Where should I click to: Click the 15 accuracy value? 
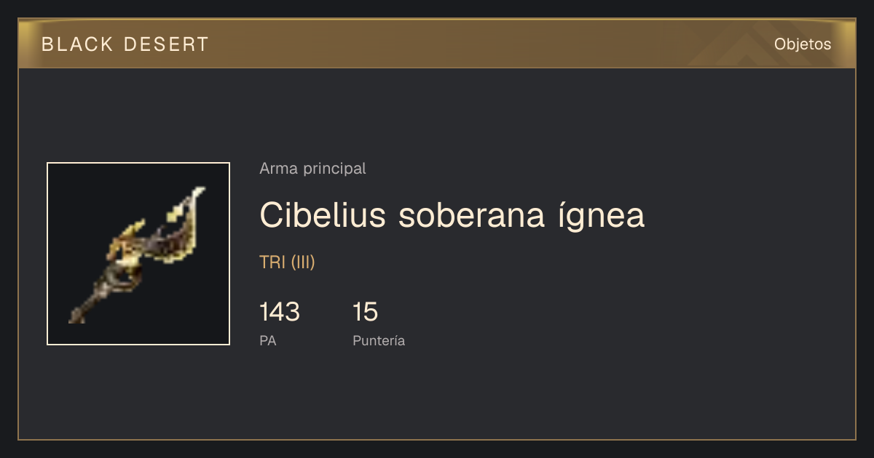point(365,312)
